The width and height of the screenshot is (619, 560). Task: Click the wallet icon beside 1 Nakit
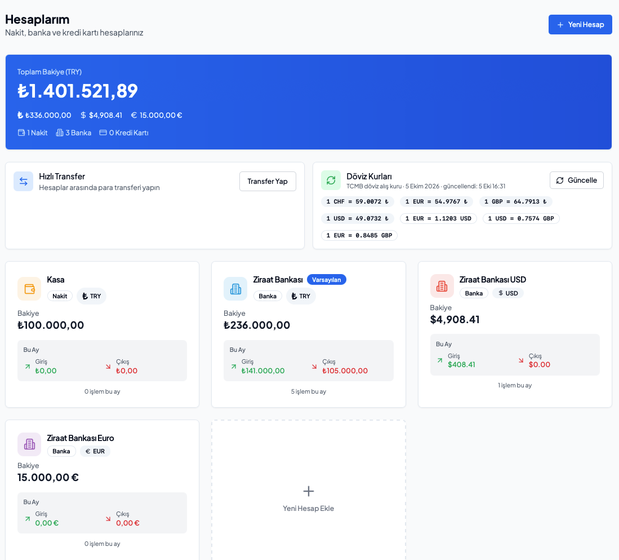[21, 133]
